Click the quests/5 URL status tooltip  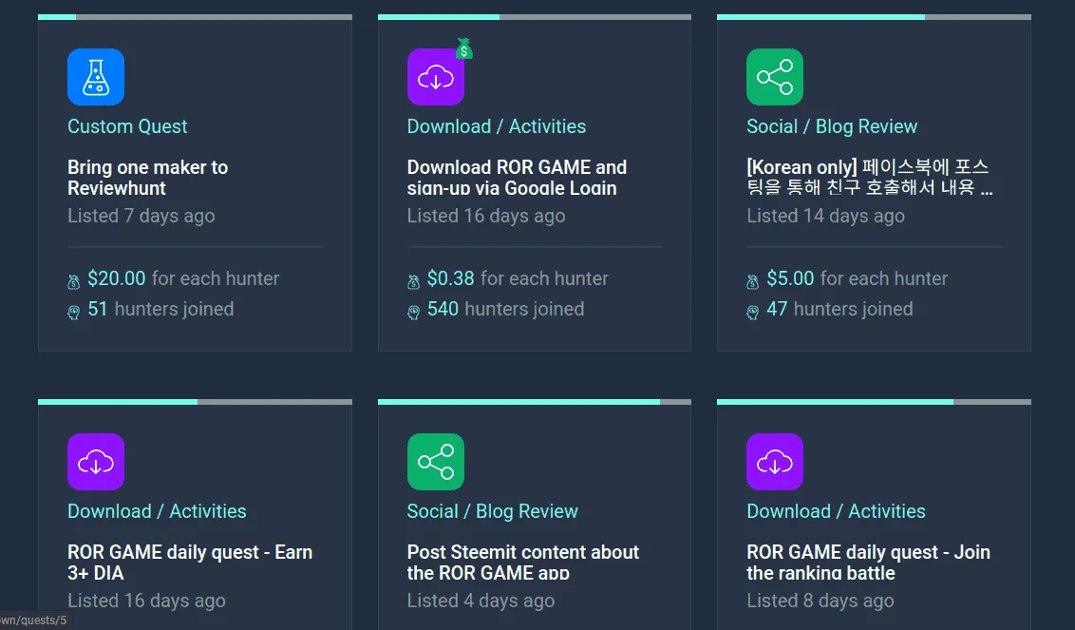pos(35,620)
